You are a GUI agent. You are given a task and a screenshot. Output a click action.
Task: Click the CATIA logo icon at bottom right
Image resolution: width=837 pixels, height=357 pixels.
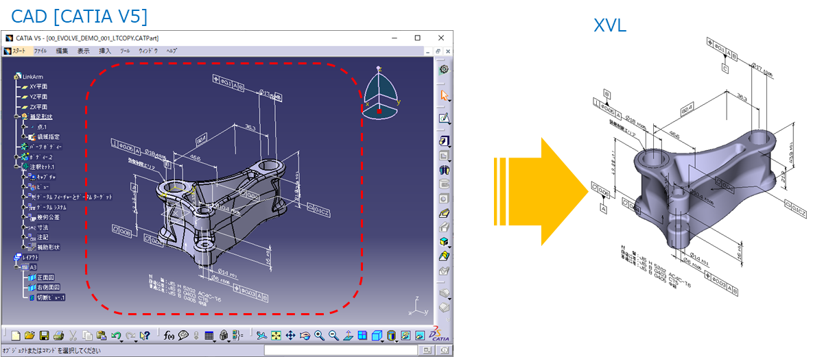(438, 334)
